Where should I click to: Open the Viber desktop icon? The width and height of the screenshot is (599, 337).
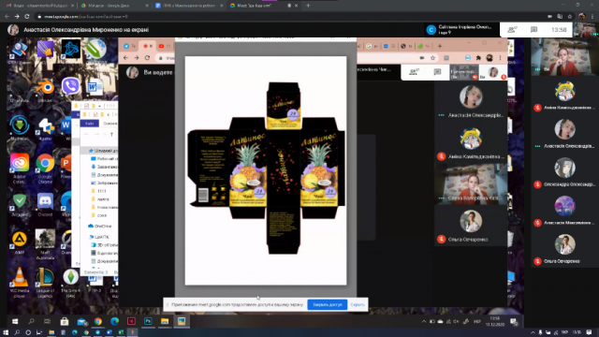70,86
